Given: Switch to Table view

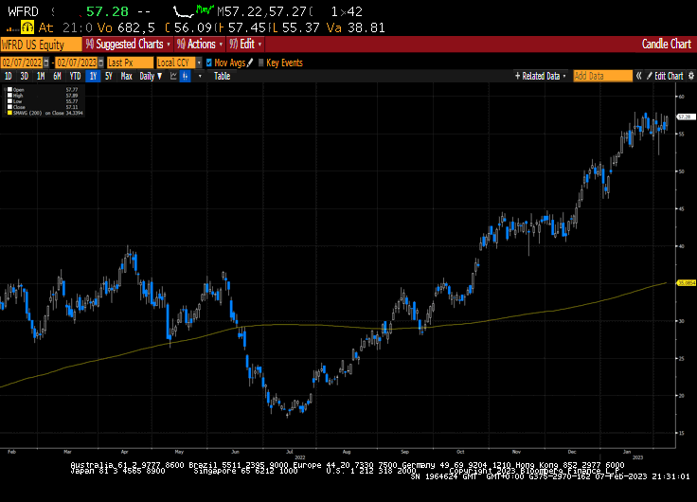Looking at the screenshot, I should 222,76.
